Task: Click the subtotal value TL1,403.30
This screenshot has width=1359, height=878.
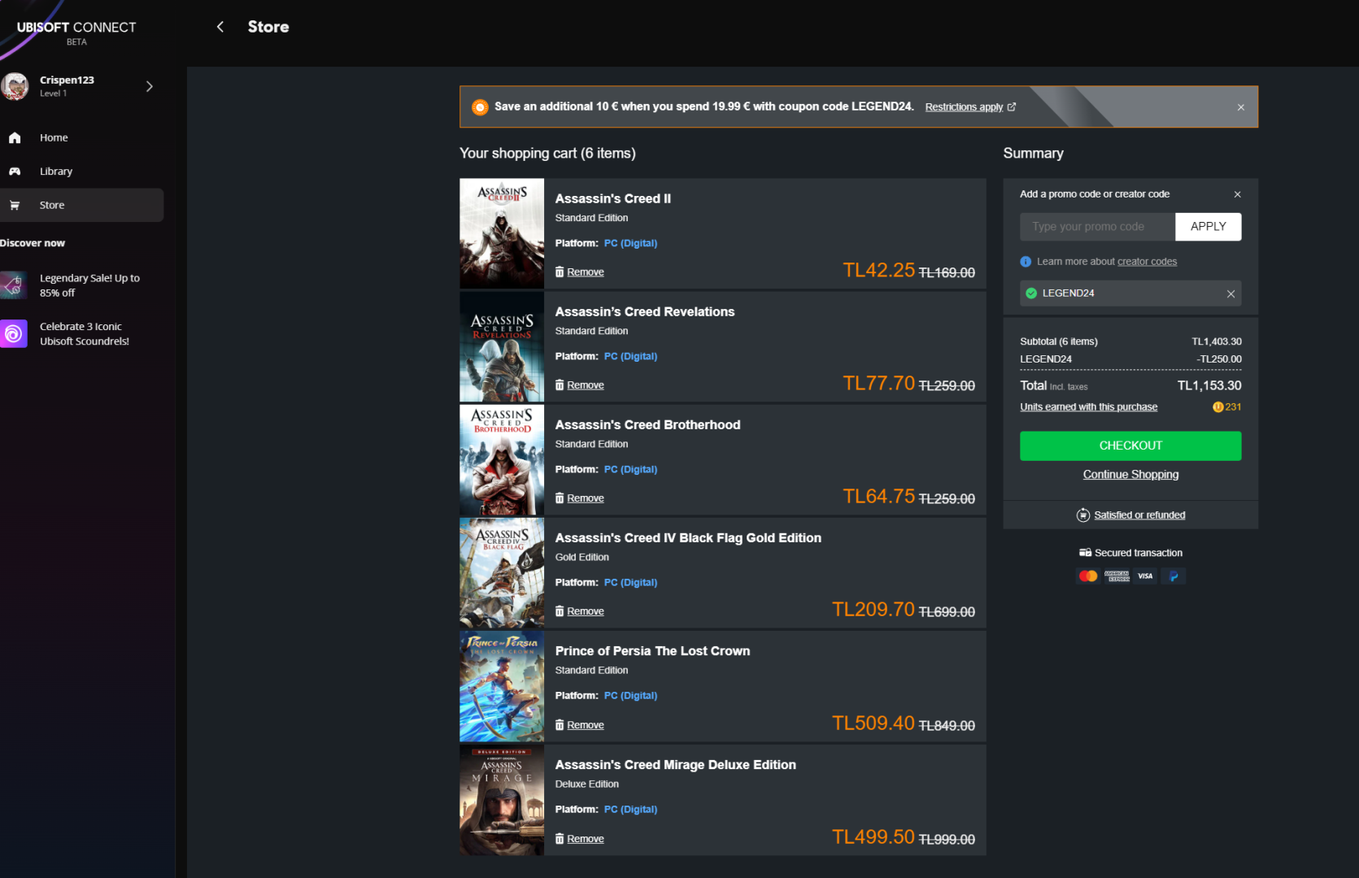Action: [x=1217, y=341]
